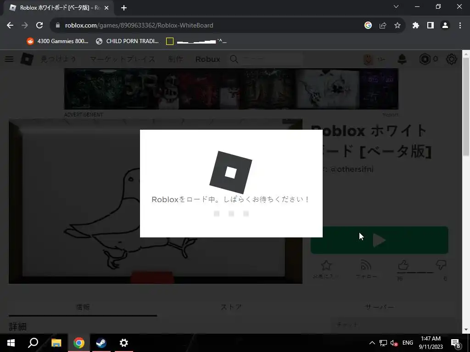Image resolution: width=470 pixels, height=352 pixels.
Task: Open the Roblox notifications bell
Action: pos(402,59)
